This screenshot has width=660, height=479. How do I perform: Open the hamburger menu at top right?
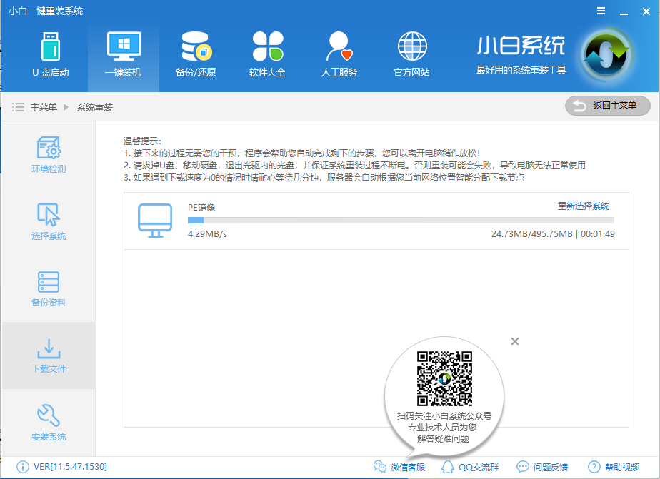click(x=601, y=11)
